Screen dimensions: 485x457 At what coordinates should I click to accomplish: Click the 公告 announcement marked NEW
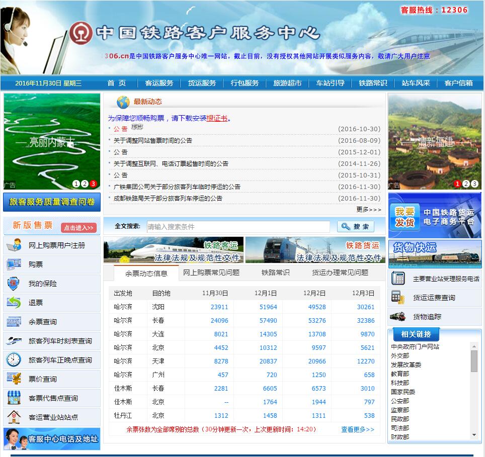coord(120,129)
